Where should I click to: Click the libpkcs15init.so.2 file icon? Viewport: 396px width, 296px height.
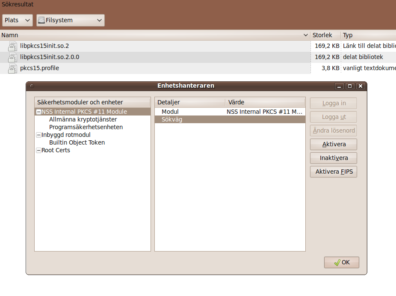pos(12,46)
